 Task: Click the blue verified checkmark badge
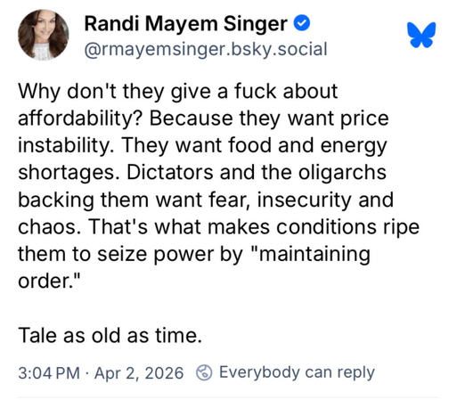(302, 23)
